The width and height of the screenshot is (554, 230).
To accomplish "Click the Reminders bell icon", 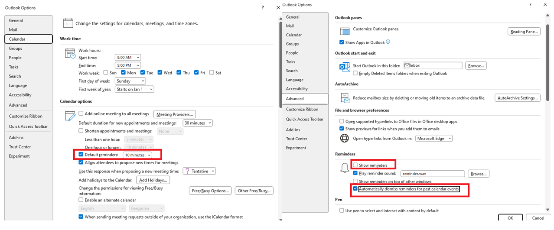I will point(345,168).
